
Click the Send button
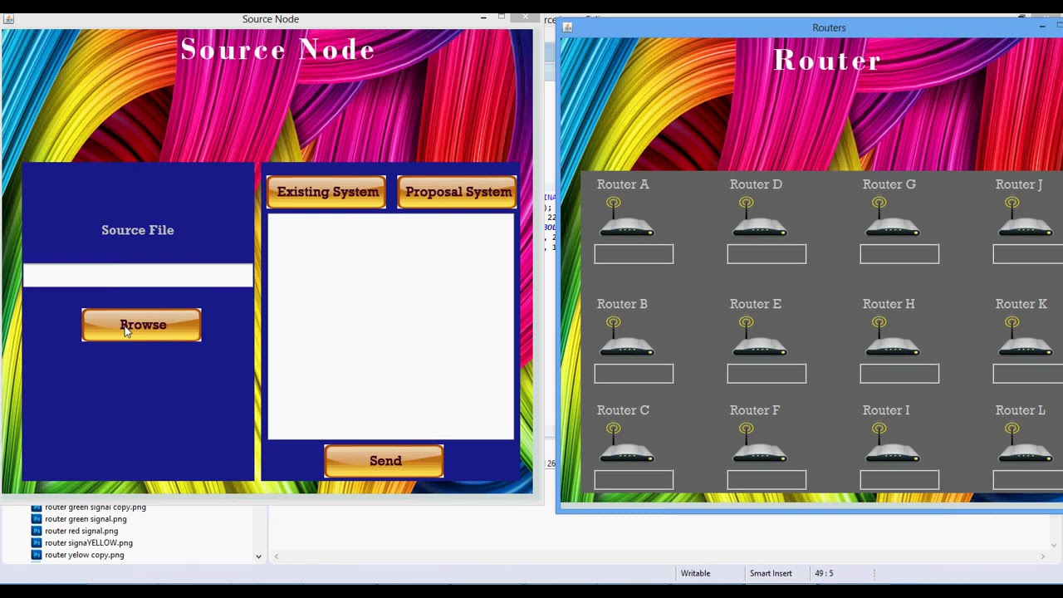tap(384, 461)
